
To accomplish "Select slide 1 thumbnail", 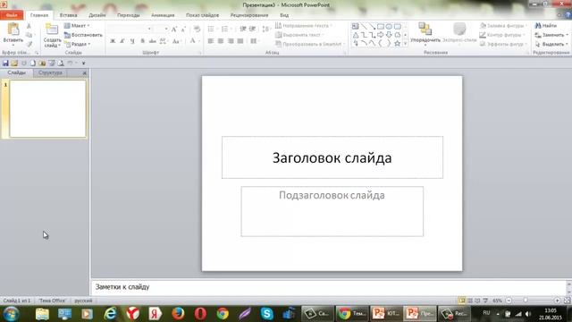I will (x=47, y=109).
